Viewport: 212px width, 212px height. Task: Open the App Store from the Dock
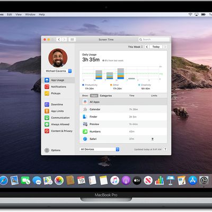click(192, 181)
